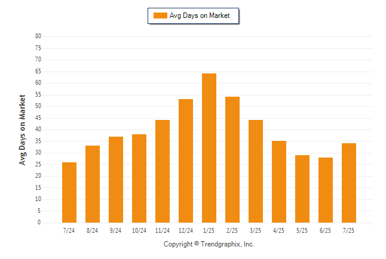Screen dimensions: 386x259
Task: Click the 9/24 bar
Action: 116,180
